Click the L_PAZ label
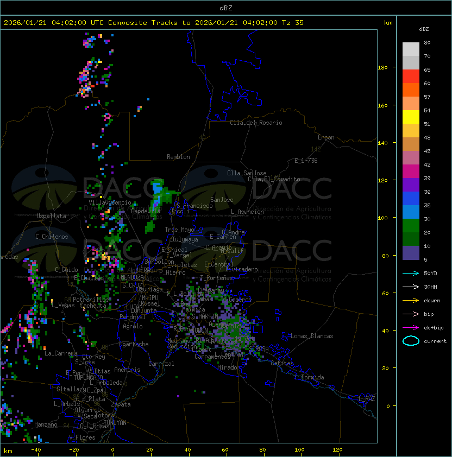The height and width of the screenshot is (457, 452). 367,399
